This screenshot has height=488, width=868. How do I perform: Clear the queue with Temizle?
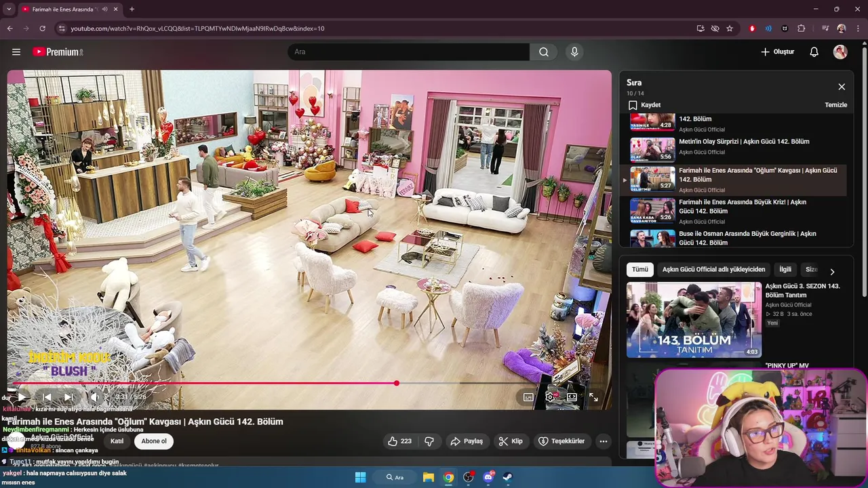[x=835, y=105]
